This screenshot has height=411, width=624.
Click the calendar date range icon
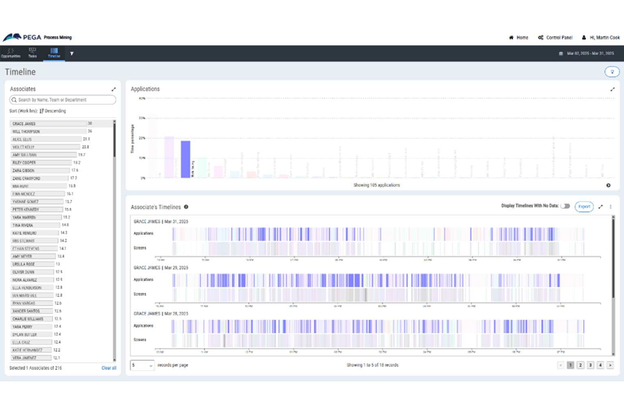(x=561, y=54)
